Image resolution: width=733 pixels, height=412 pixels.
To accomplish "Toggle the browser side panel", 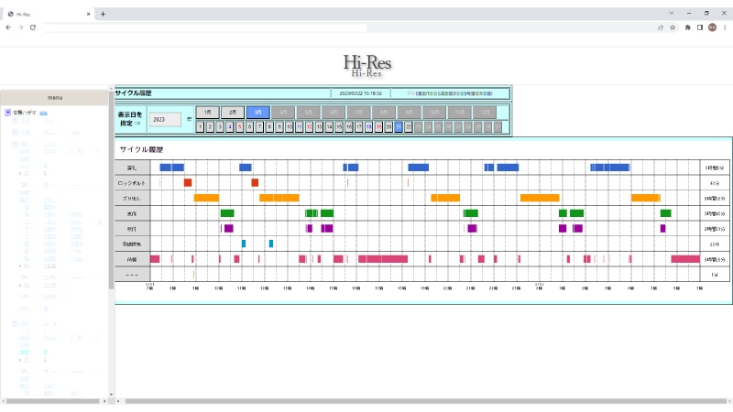I will click(x=699, y=27).
